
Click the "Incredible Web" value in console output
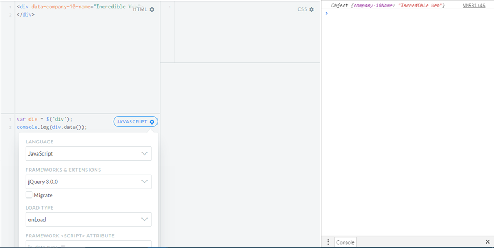[421, 6]
